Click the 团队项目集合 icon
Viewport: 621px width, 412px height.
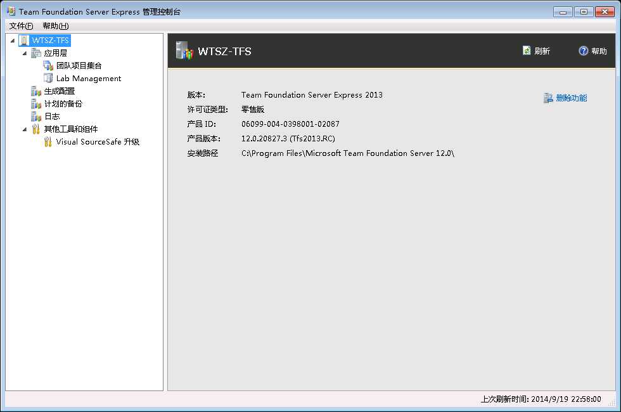(48, 66)
